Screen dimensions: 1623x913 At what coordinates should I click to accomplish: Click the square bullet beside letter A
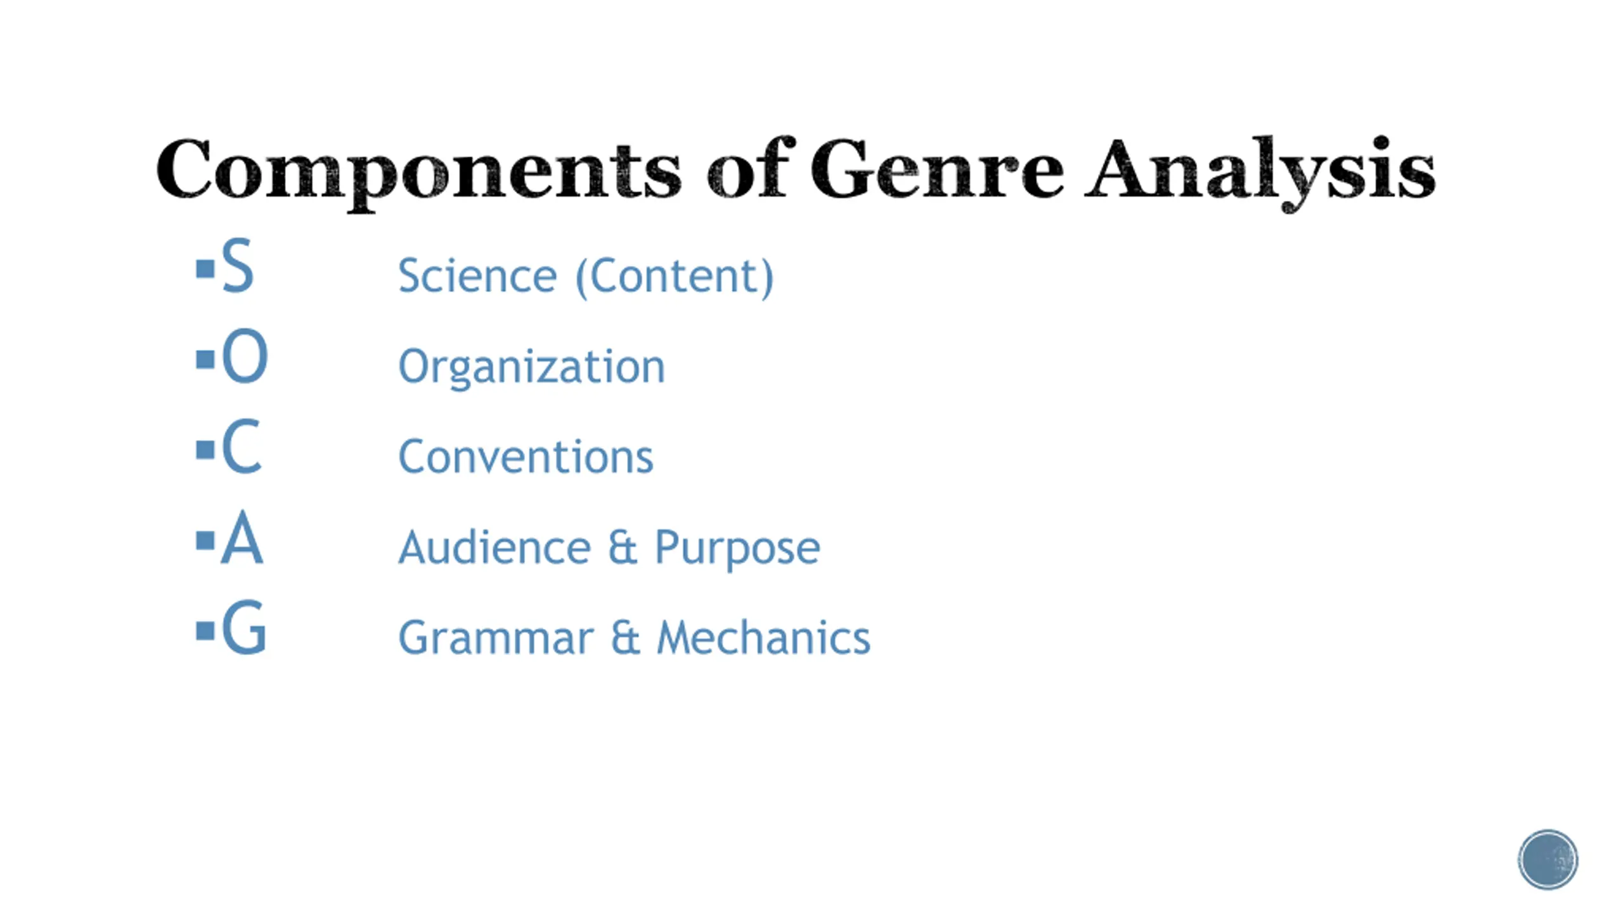pos(205,540)
